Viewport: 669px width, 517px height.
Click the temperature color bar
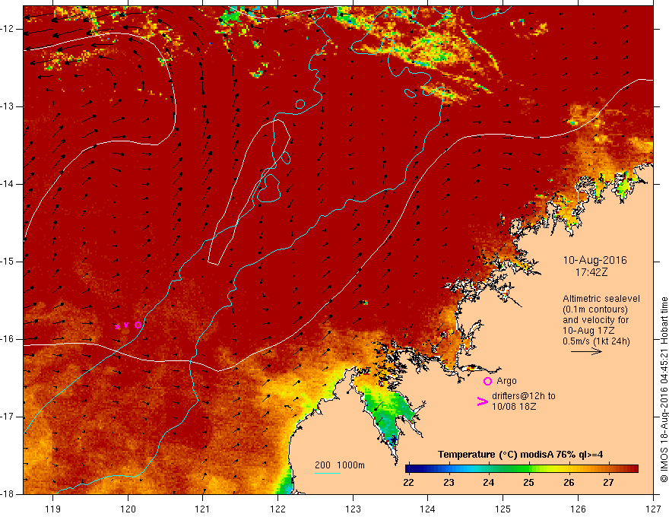(x=522, y=468)
